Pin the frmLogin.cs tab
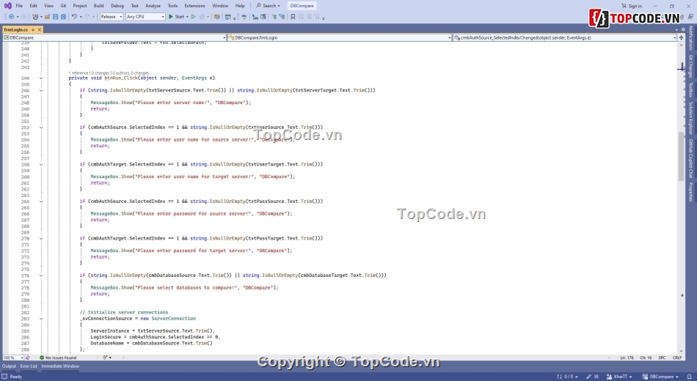This screenshot has width=697, height=381. (x=33, y=30)
